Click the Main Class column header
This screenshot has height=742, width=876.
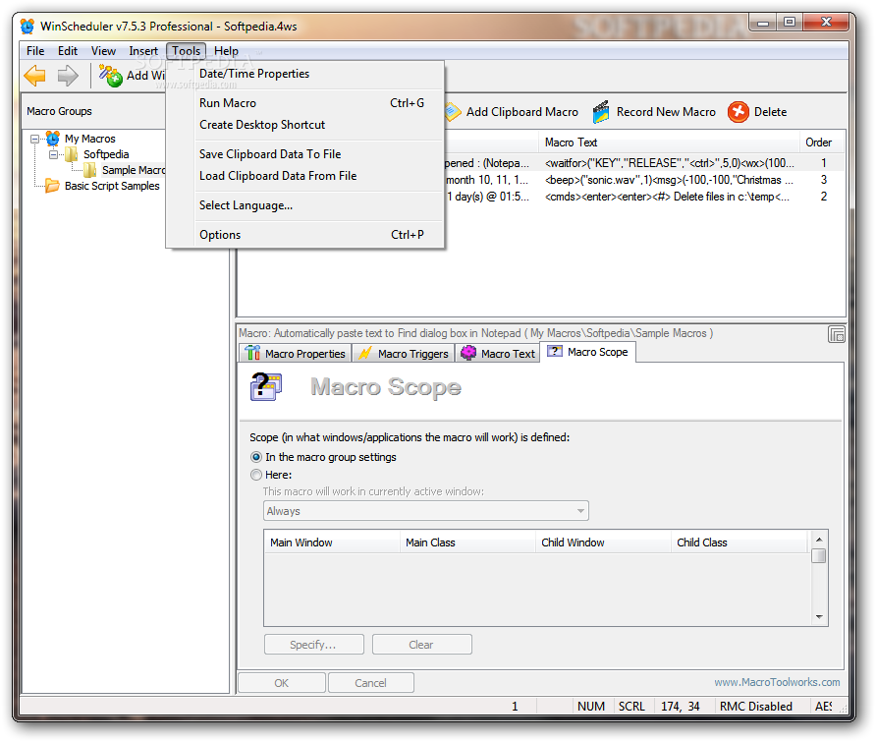pos(467,542)
